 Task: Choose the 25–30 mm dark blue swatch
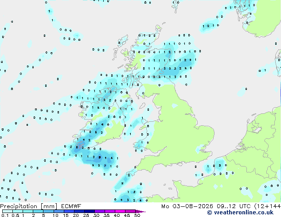coord(90,211)
